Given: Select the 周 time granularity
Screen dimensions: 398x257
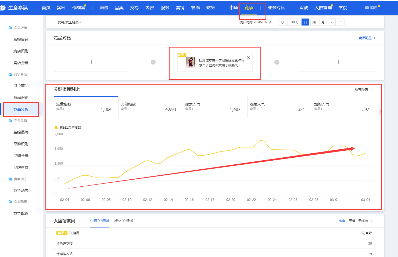Looking at the screenshot, I should [x=314, y=22].
